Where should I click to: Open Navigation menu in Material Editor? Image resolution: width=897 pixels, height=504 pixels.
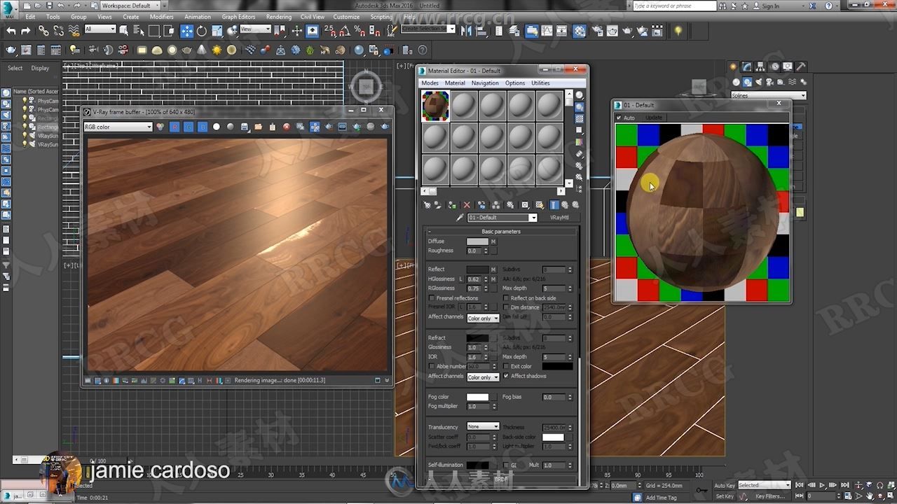[x=485, y=83]
